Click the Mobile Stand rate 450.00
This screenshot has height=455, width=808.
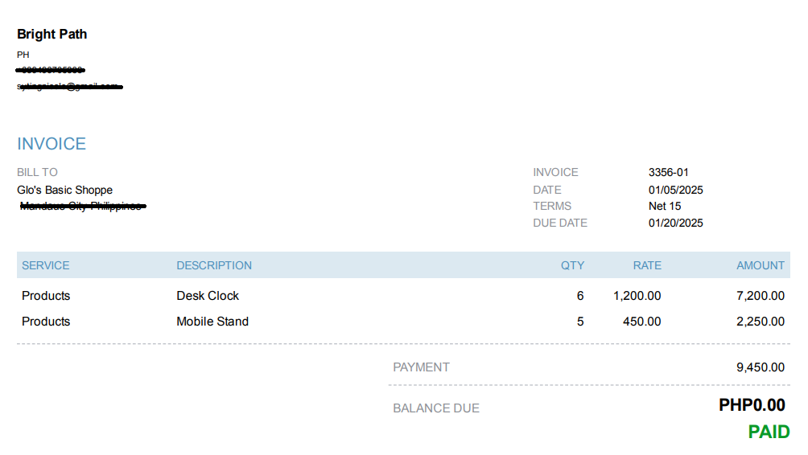pyautogui.click(x=641, y=322)
